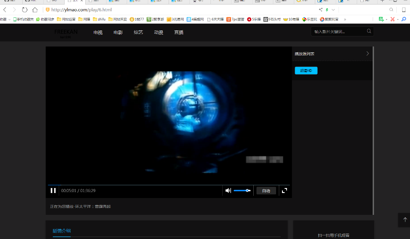410x239 pixels.
Task: Reload the page with browser refresh icon
Action: 25,10
